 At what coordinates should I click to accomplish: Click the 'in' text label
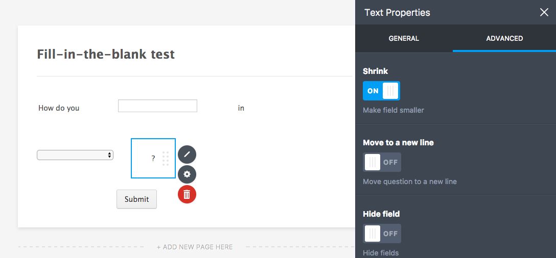241,108
